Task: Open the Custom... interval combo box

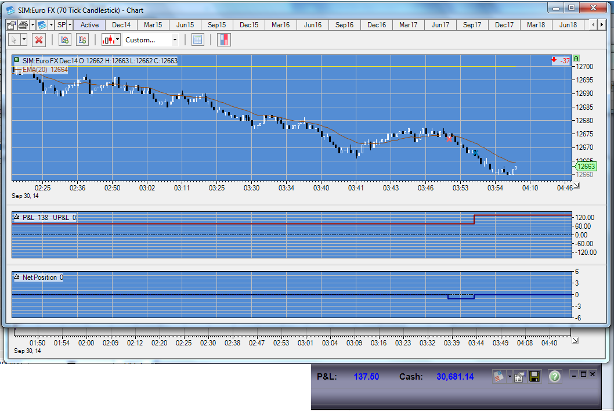Action: tap(151, 40)
